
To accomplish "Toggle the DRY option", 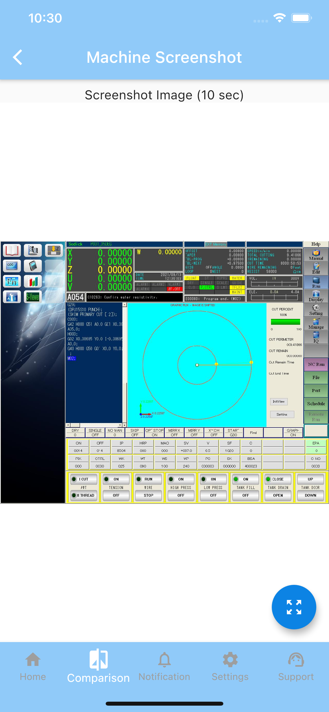I will tap(75, 433).
